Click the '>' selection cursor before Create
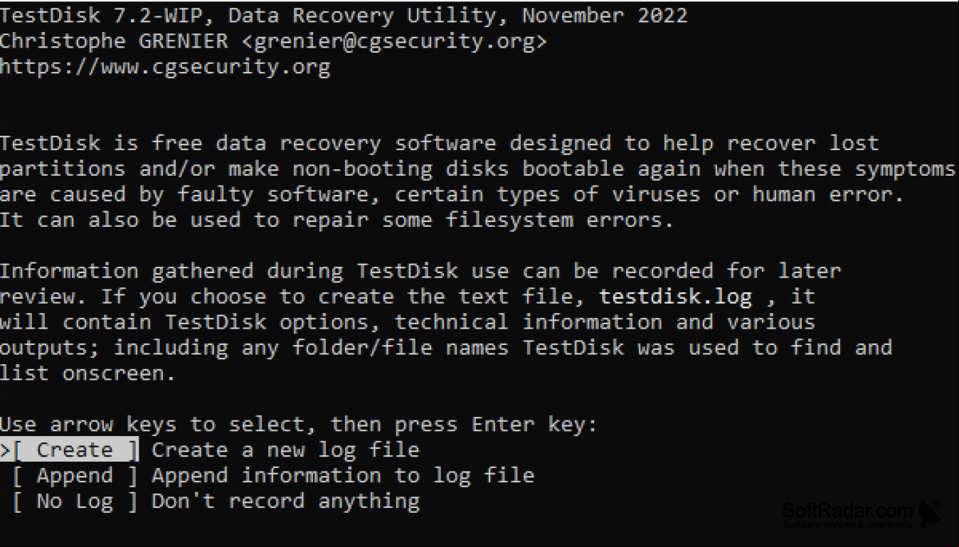959x547 pixels. click(6, 450)
